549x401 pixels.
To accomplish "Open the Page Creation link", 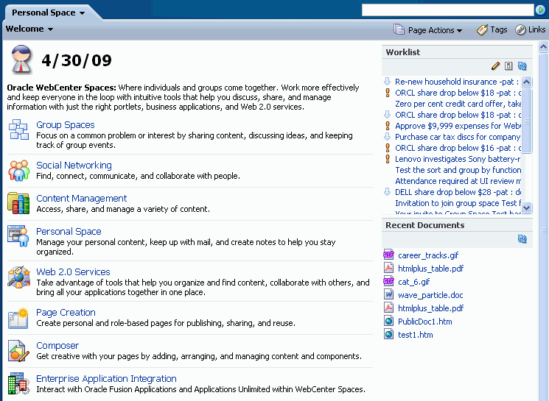I will (x=66, y=312).
